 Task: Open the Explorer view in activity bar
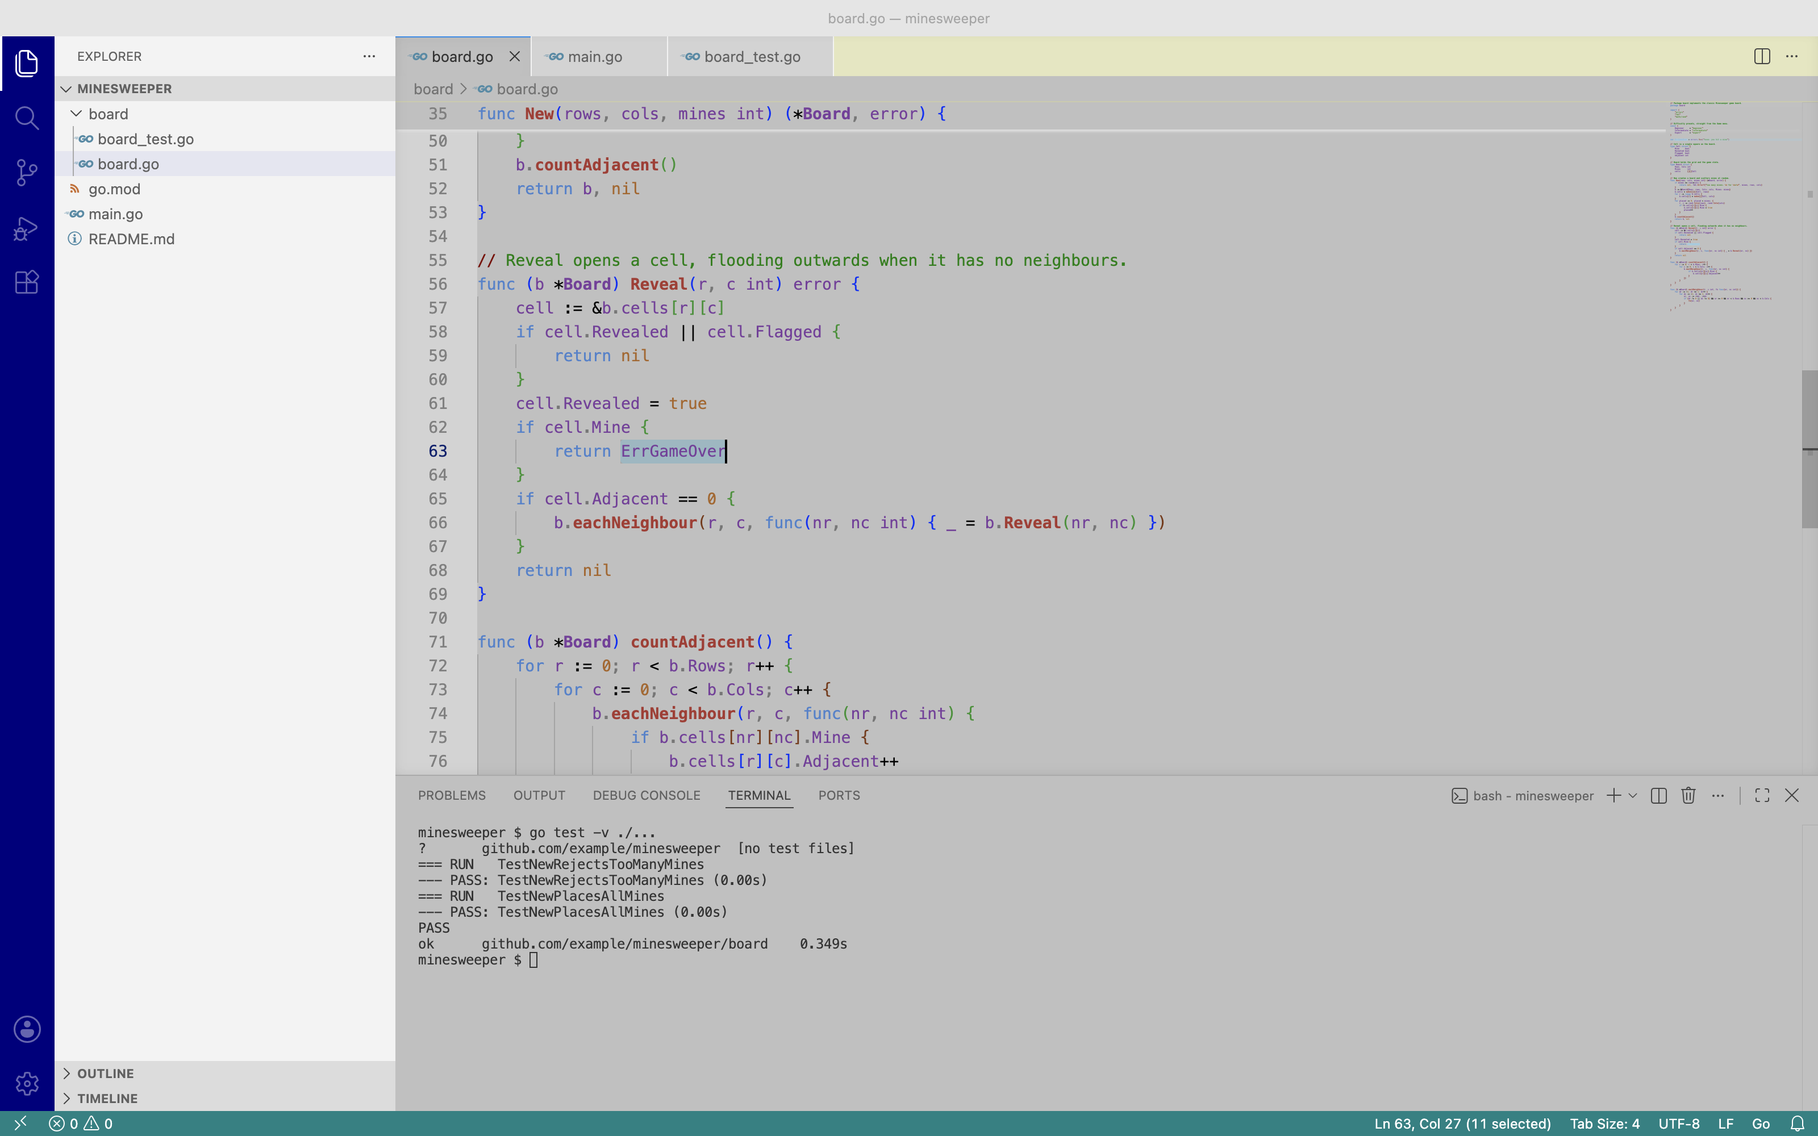tap(27, 63)
